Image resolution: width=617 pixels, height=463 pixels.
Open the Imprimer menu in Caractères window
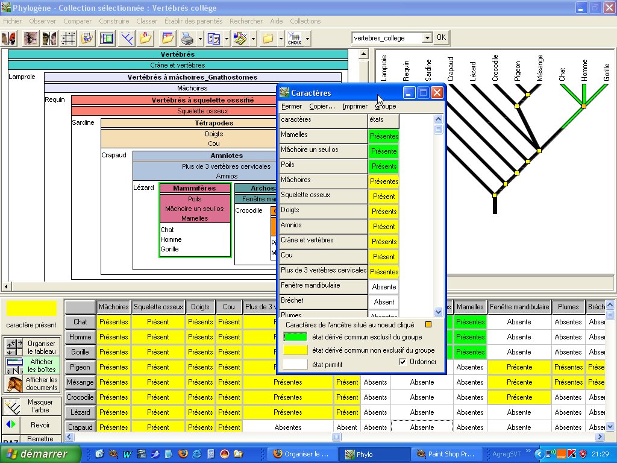pos(354,106)
